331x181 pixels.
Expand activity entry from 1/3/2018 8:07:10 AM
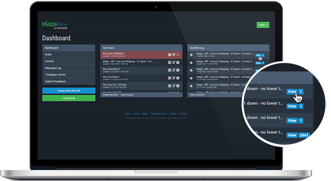[x=191, y=55]
